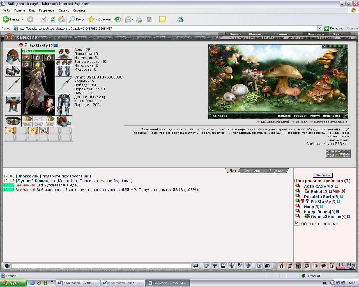Click the leg armor slot
This screenshot has height=287, width=359.
pos(64,104)
